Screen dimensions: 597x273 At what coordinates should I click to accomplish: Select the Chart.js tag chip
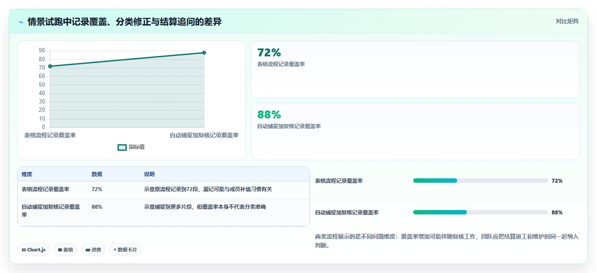[34, 250]
